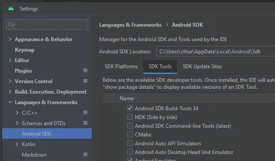Viewport: 275px width, 161px height.
Task: Click the project-level marker icon beside Plugins
Action: [x=85, y=70]
